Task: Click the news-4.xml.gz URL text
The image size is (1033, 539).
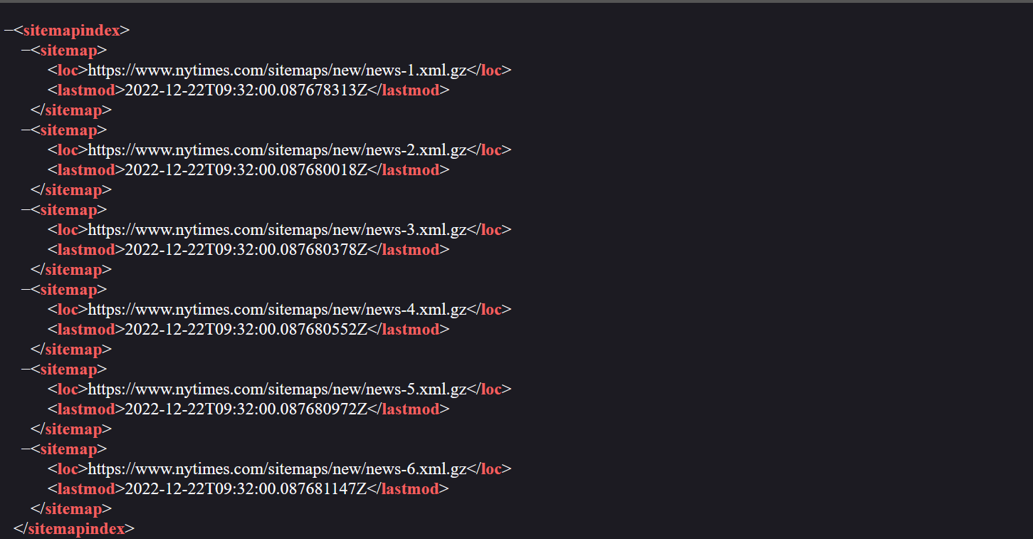Action: pyautogui.click(x=277, y=310)
